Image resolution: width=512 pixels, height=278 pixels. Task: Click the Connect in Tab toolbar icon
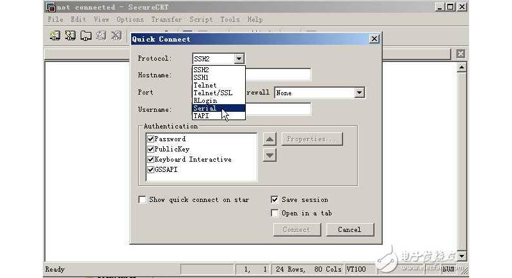point(86,35)
